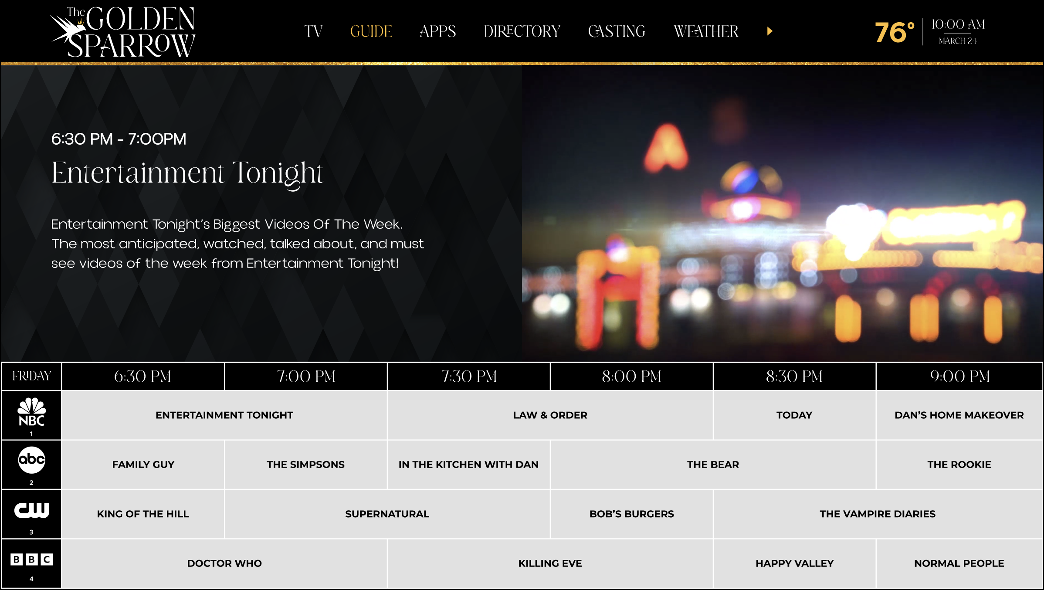Select Killing Eve listing
Image resolution: width=1044 pixels, height=590 pixels.
[x=550, y=563]
